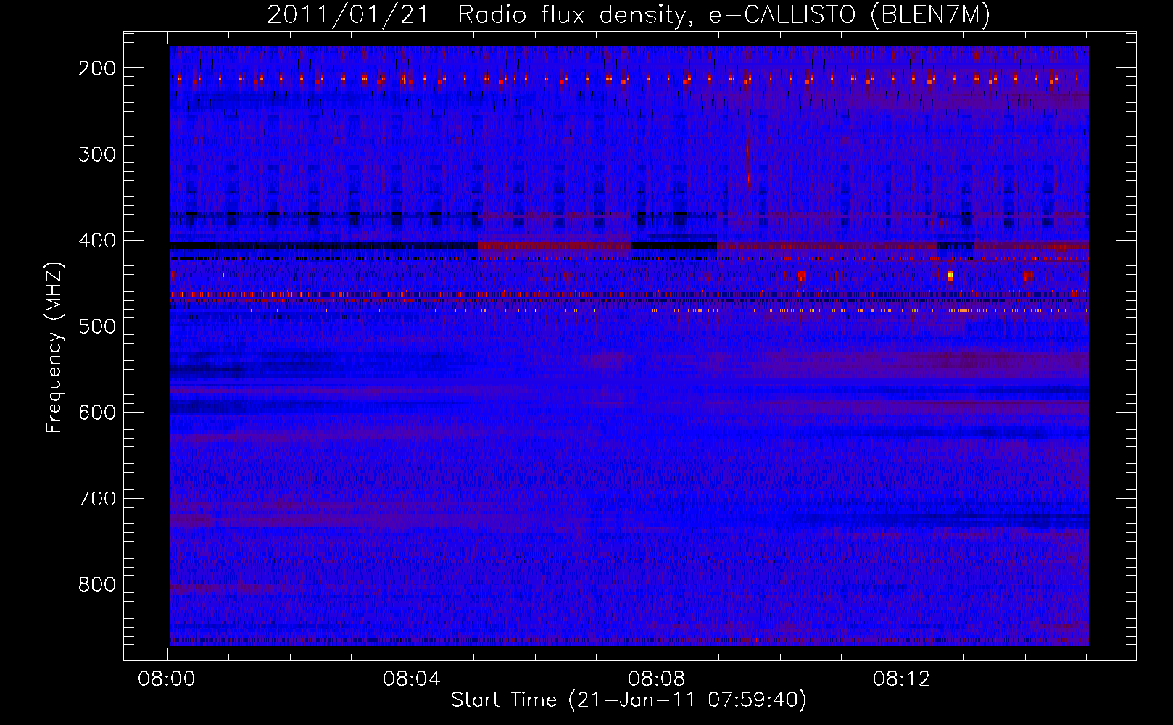Click the 08:12 time tick label
The width and height of the screenshot is (1173, 725).
click(902, 679)
